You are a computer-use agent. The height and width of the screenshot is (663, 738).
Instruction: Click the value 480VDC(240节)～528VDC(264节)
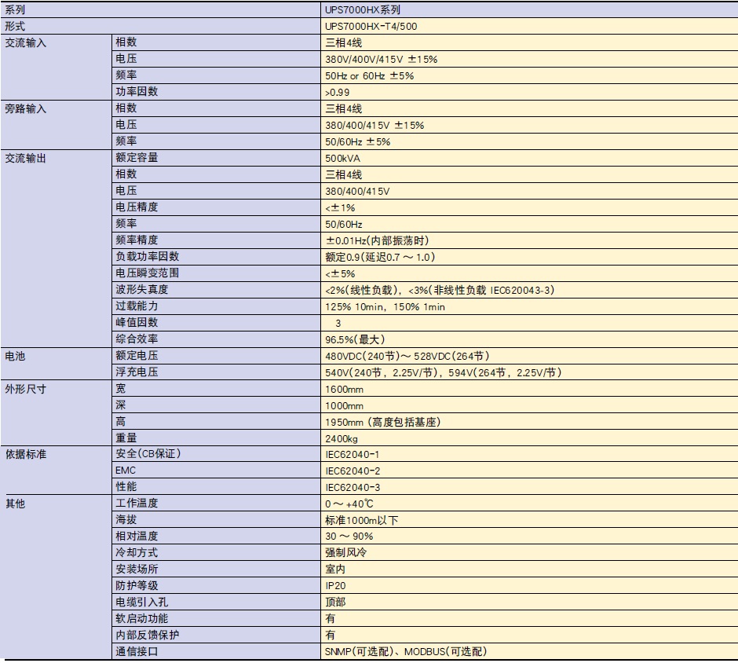point(407,356)
